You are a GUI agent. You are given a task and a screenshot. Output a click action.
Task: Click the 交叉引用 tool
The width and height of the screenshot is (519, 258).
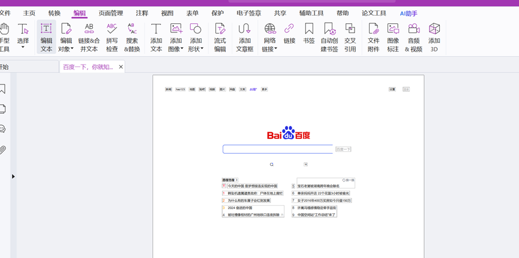click(350, 37)
